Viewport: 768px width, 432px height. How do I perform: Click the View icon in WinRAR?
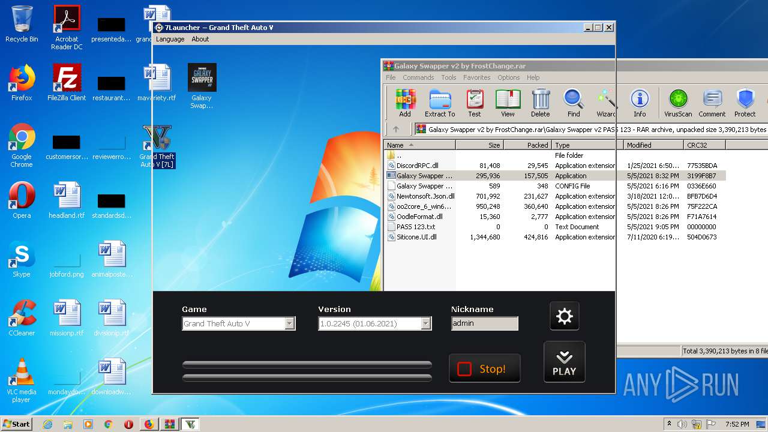coord(508,103)
